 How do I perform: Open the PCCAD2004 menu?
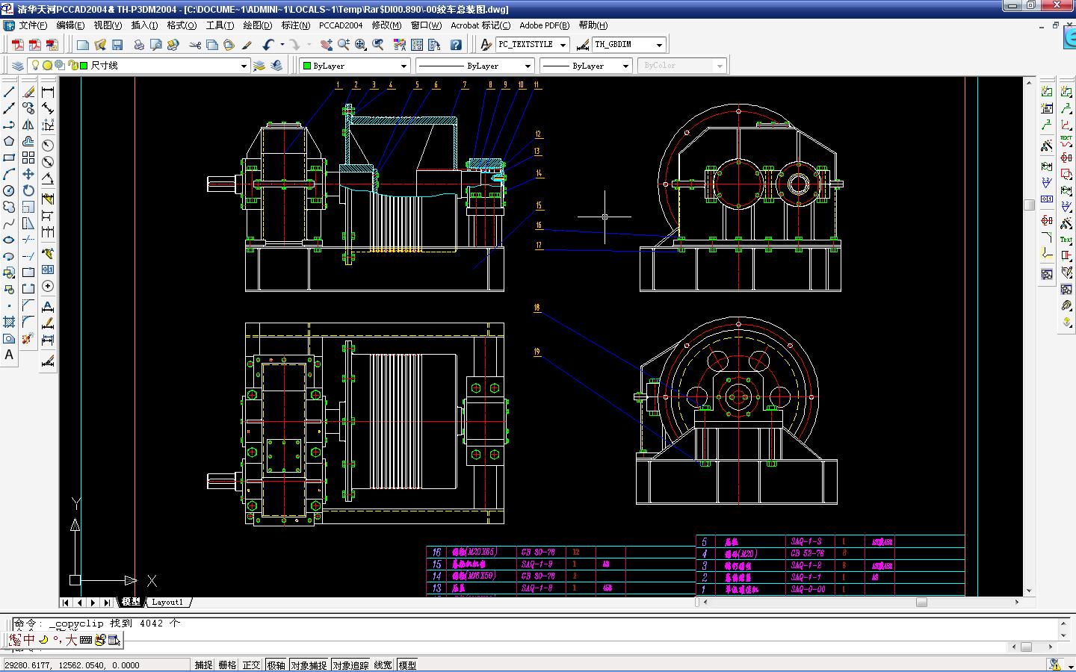click(341, 25)
